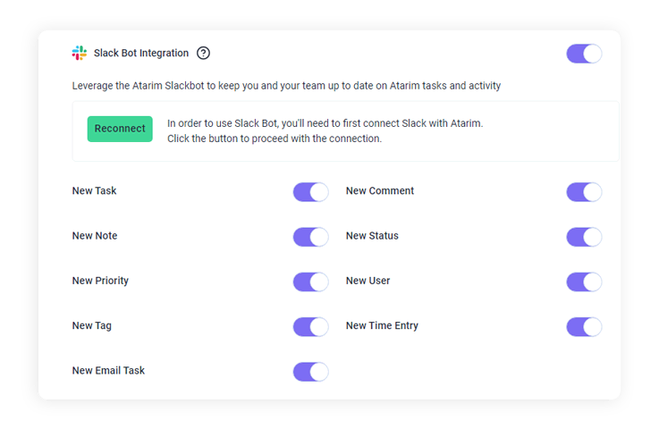The width and height of the screenshot is (659, 429).
Task: Disable the New Status toggle
Action: click(x=584, y=237)
